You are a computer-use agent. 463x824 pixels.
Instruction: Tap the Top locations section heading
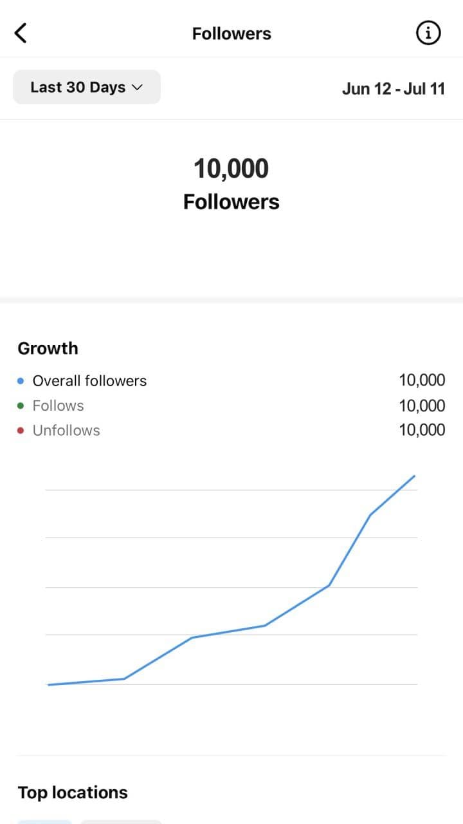72,792
